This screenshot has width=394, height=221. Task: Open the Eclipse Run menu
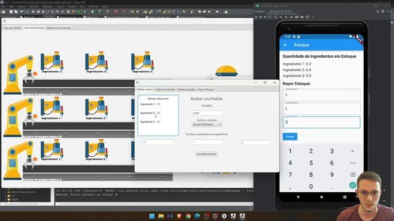pos(82,7)
